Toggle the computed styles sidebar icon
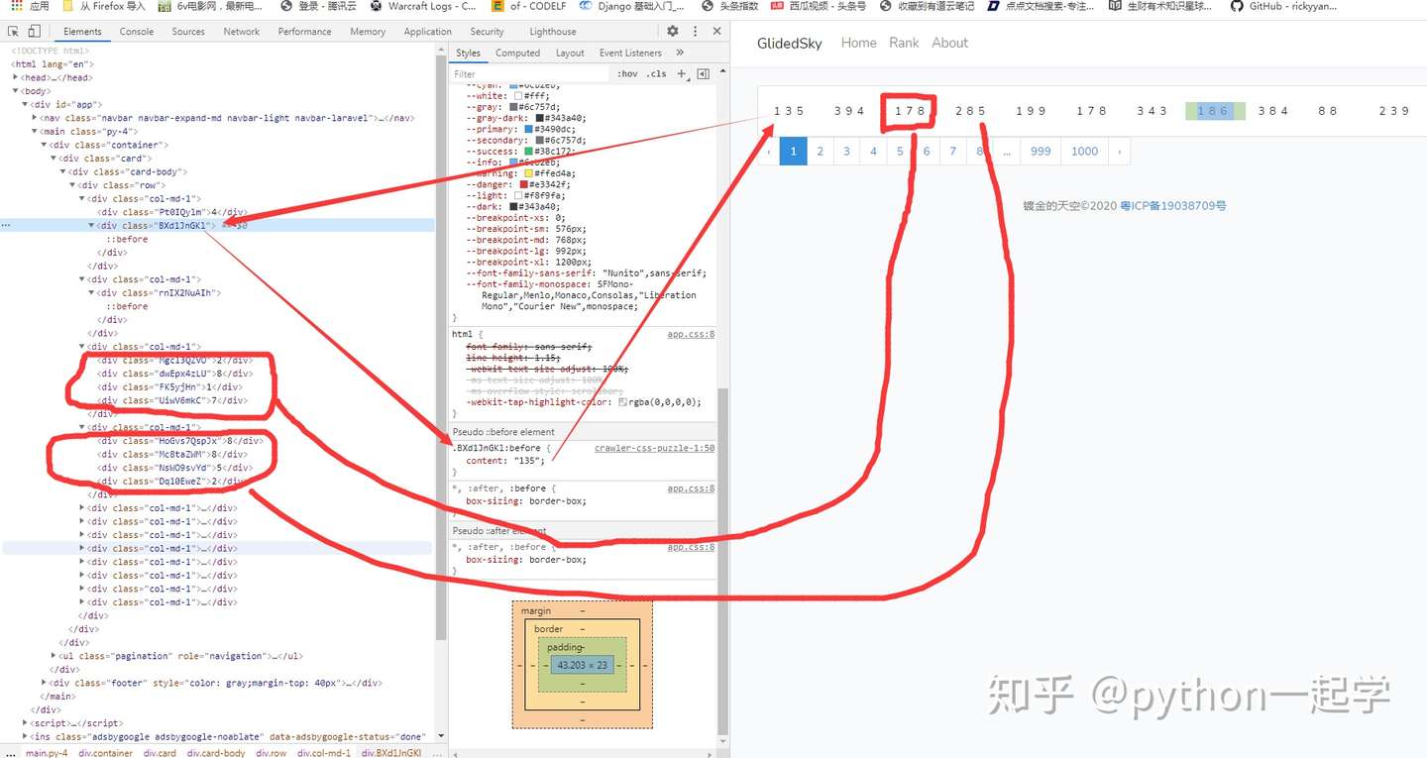Screen dimensions: 1427x758 click(x=704, y=74)
